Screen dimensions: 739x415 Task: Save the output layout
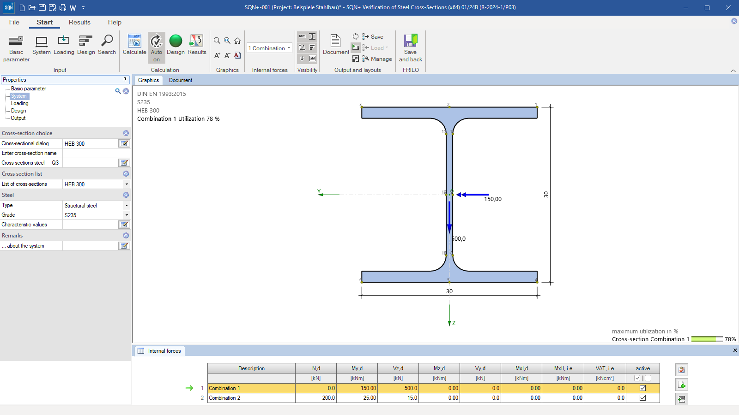[373, 36]
